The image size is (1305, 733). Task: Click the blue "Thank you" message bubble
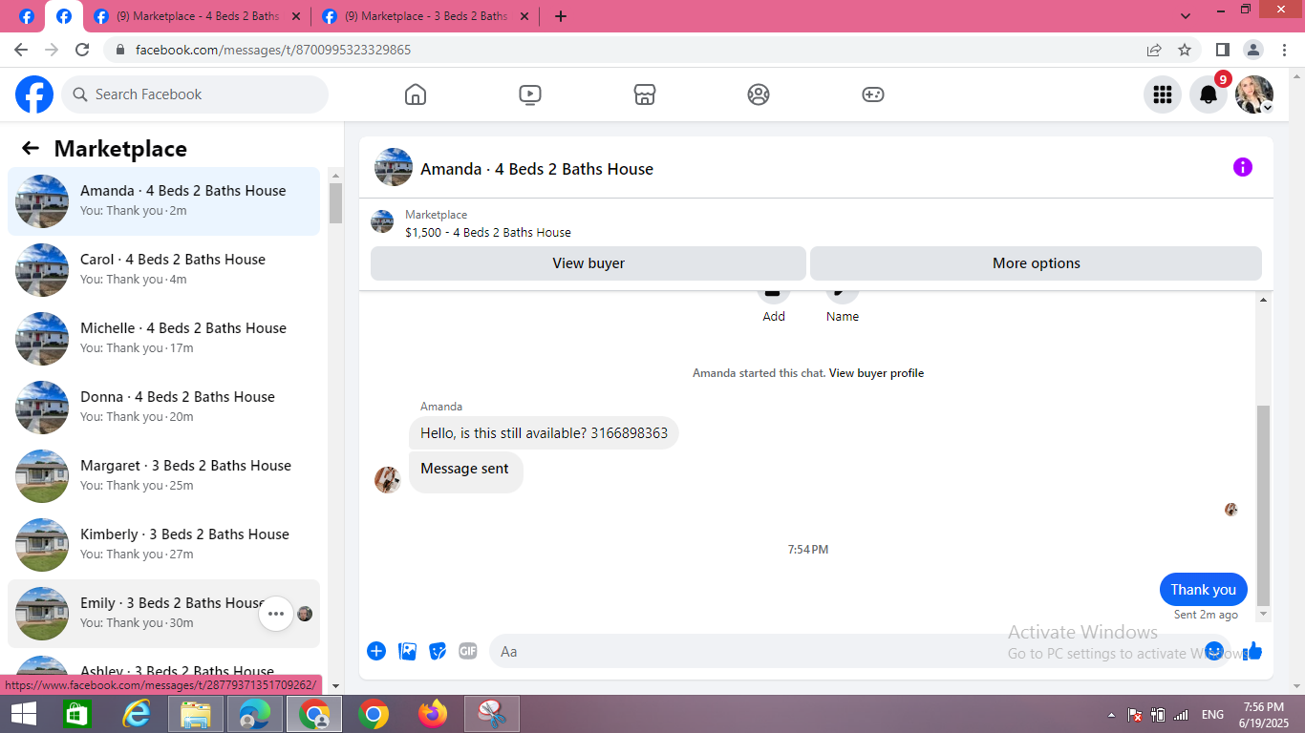point(1203,590)
